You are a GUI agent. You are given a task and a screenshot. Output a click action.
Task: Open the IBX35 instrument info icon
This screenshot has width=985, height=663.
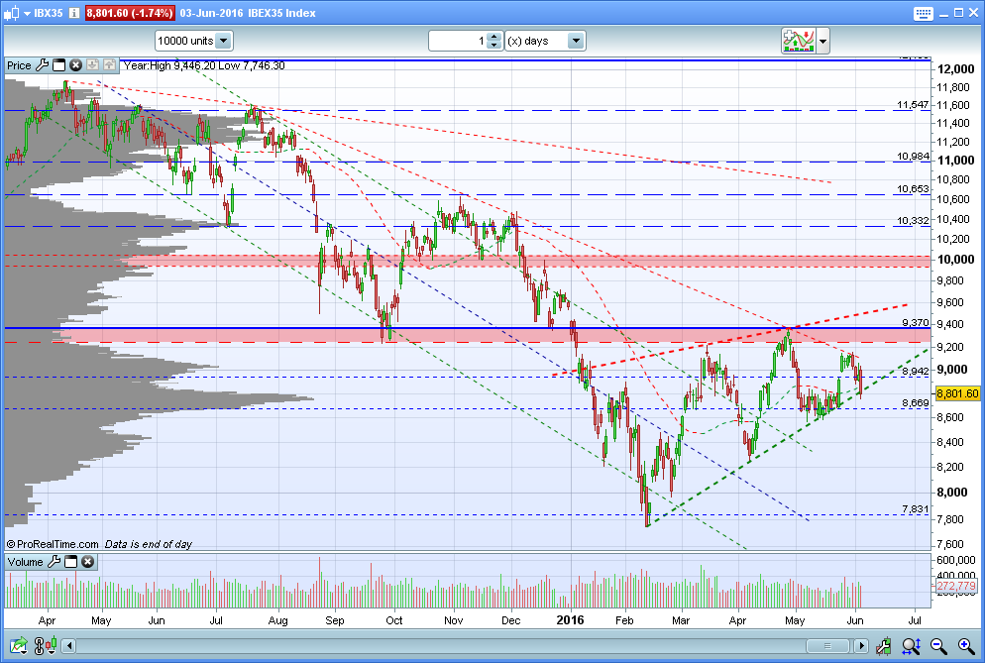coord(74,13)
